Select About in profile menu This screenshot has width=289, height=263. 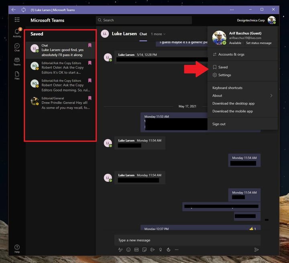[242, 95]
